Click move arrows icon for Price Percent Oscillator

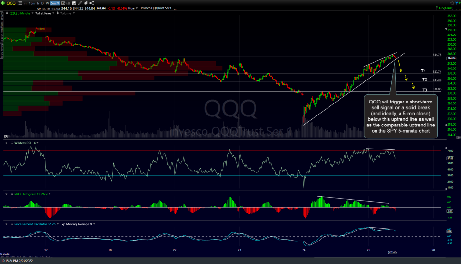tap(12, 224)
